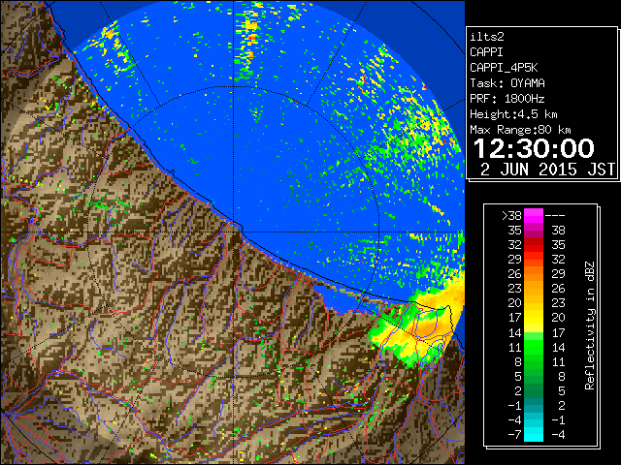Click the '>38' value in the legend
Screen dimensions: 621x465
tap(511, 215)
